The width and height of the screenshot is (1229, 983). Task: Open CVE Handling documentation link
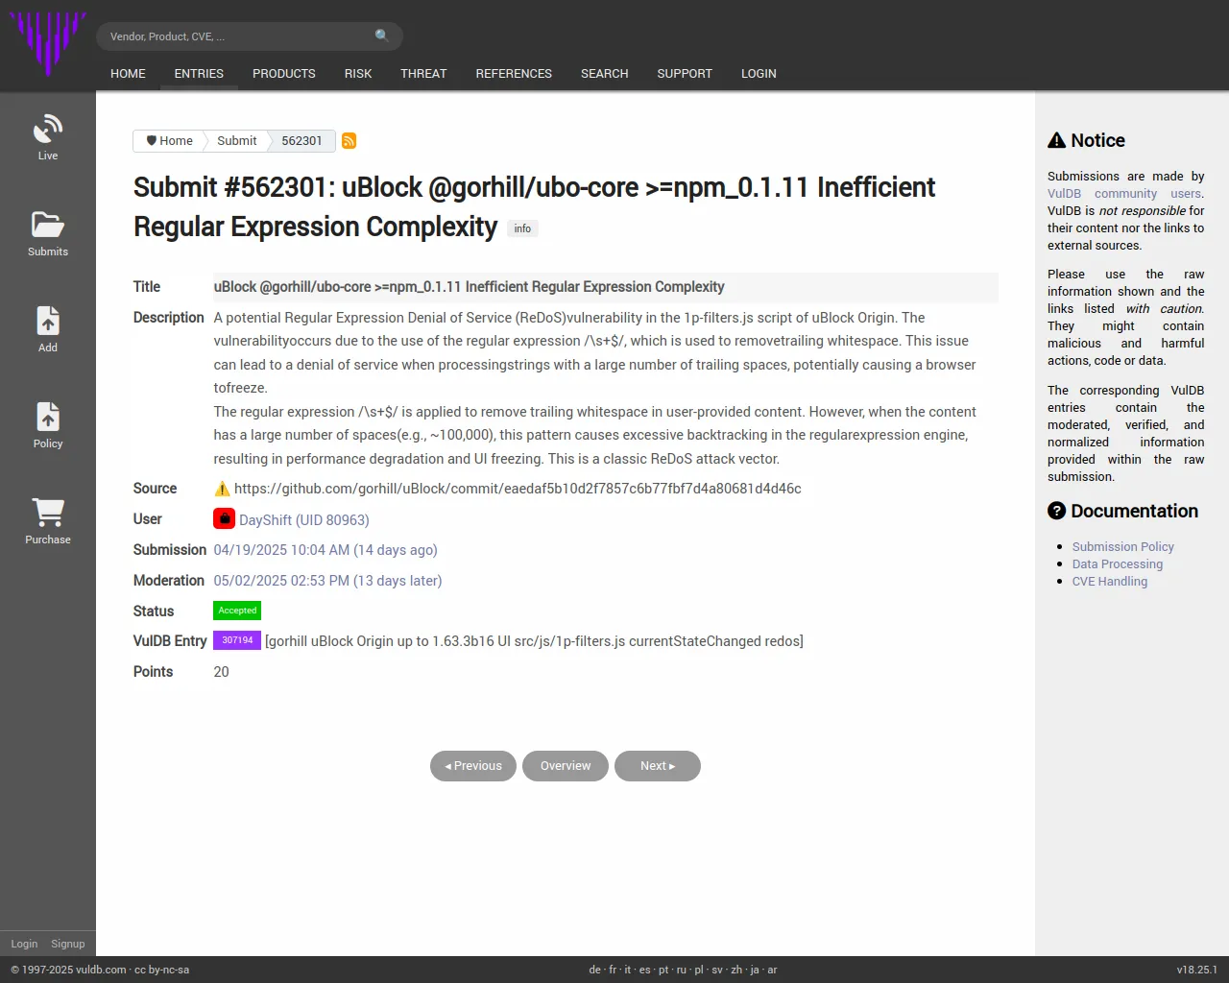1109,581
